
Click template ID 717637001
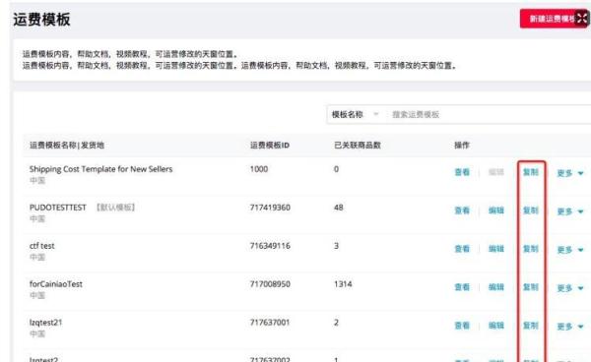click(x=270, y=323)
